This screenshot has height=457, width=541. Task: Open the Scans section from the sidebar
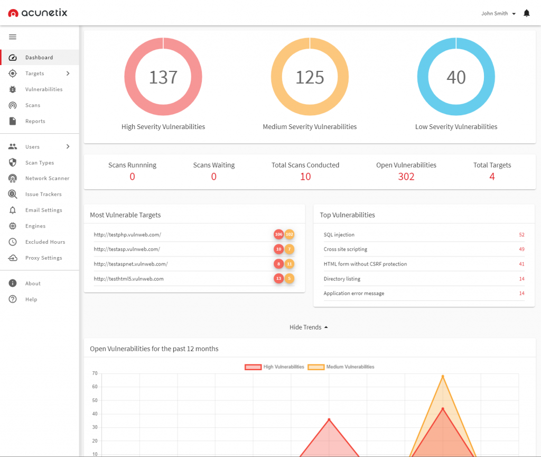coord(12,105)
